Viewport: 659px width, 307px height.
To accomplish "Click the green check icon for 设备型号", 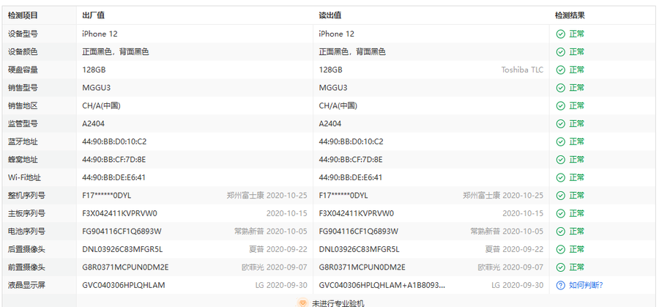I will click(560, 34).
